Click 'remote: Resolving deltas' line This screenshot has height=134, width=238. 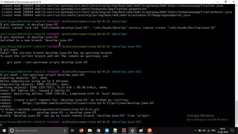tap(63, 94)
